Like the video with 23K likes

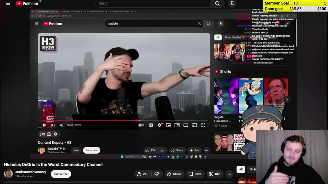click(150, 150)
